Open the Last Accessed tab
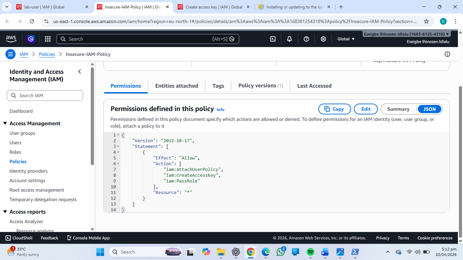The height and width of the screenshot is (260, 463). click(x=314, y=86)
